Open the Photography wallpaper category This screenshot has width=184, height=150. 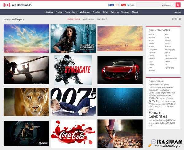tap(170, 49)
